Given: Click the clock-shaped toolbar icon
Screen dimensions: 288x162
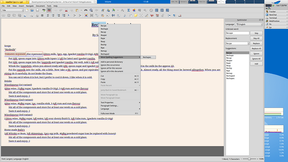Looking at the screenshot, I should 151,10.
